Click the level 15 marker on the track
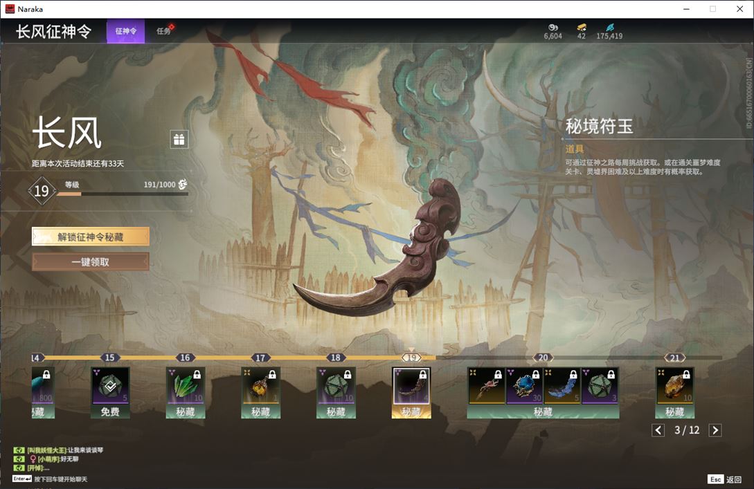This screenshot has width=754, height=489. pyautogui.click(x=110, y=358)
